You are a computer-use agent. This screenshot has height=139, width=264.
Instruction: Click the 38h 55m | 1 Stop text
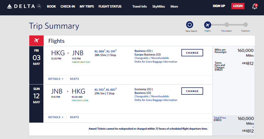[105, 55]
